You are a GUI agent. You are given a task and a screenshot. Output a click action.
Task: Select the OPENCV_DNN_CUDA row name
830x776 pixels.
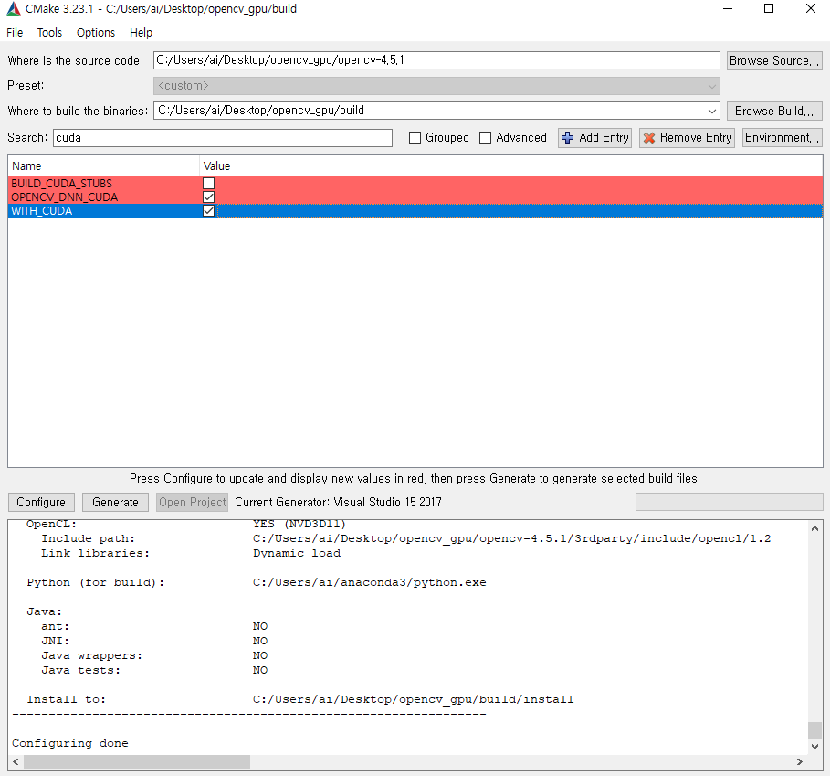pos(64,197)
